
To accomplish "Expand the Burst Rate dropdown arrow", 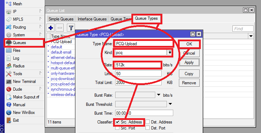I will click(159, 95).
